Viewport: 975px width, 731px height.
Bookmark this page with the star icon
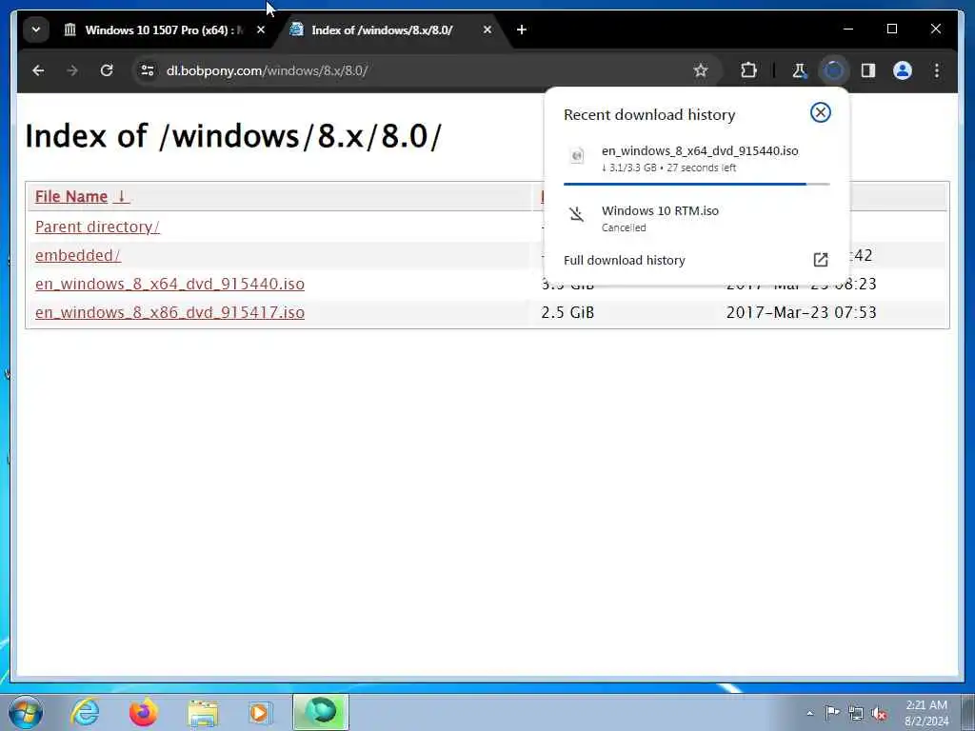(701, 70)
